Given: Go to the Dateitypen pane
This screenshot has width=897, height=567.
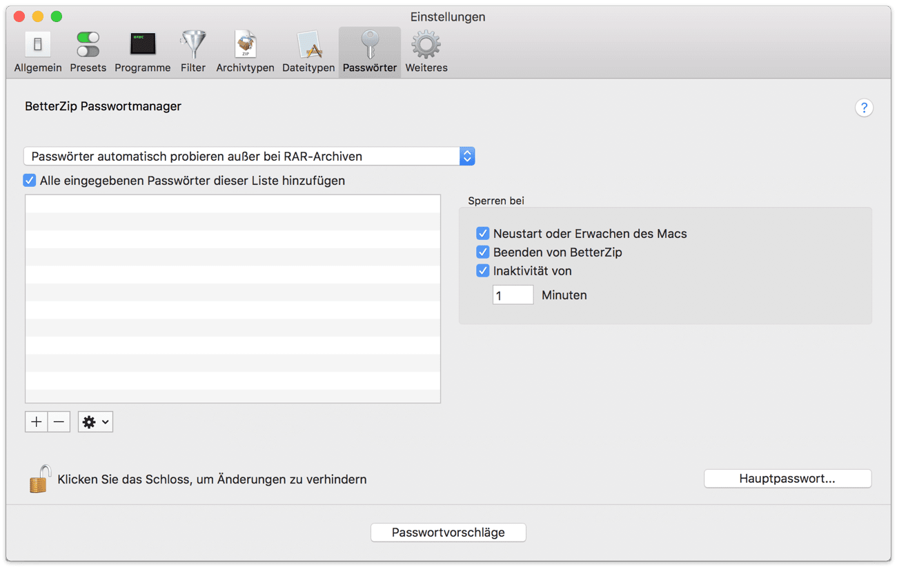Looking at the screenshot, I should point(308,52).
